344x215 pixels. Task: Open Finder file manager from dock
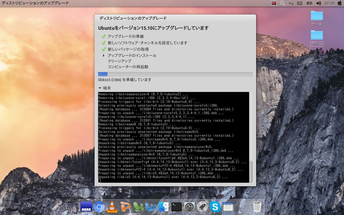point(164,207)
